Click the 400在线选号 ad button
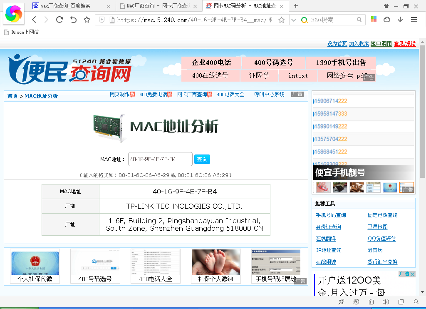 210,75
